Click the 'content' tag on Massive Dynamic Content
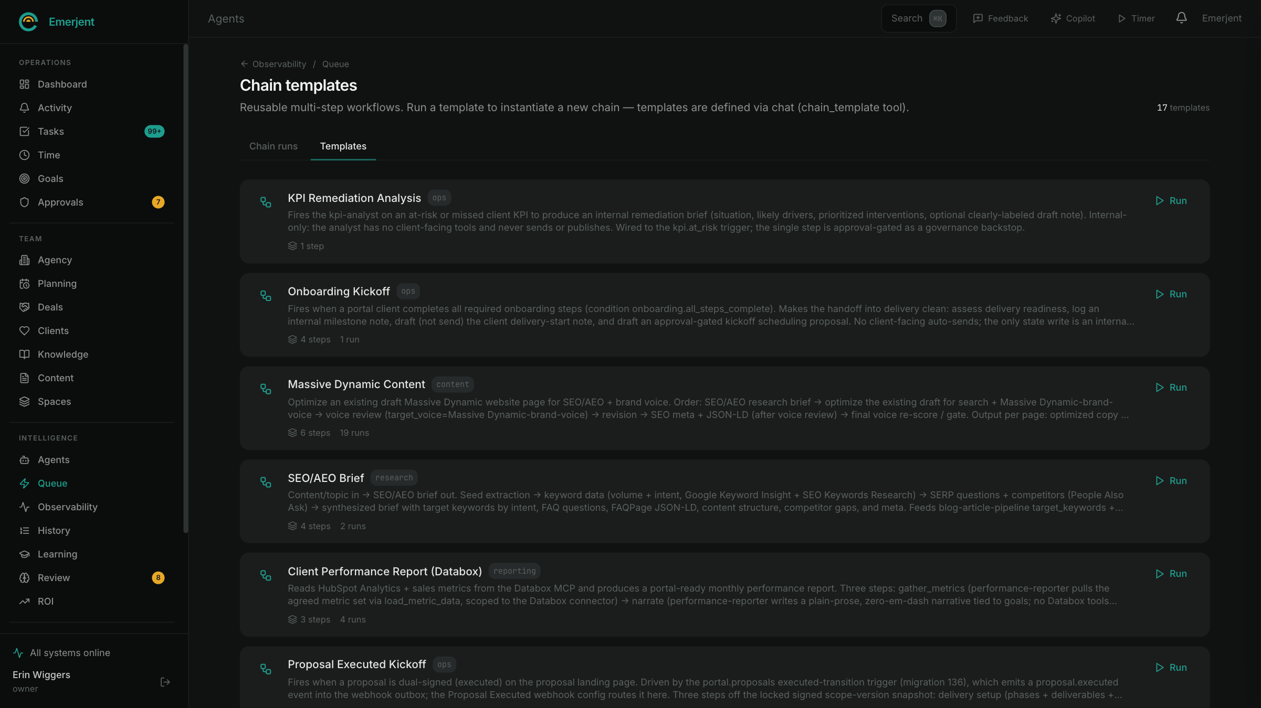Viewport: 1261px width, 708px height. pyautogui.click(x=453, y=384)
